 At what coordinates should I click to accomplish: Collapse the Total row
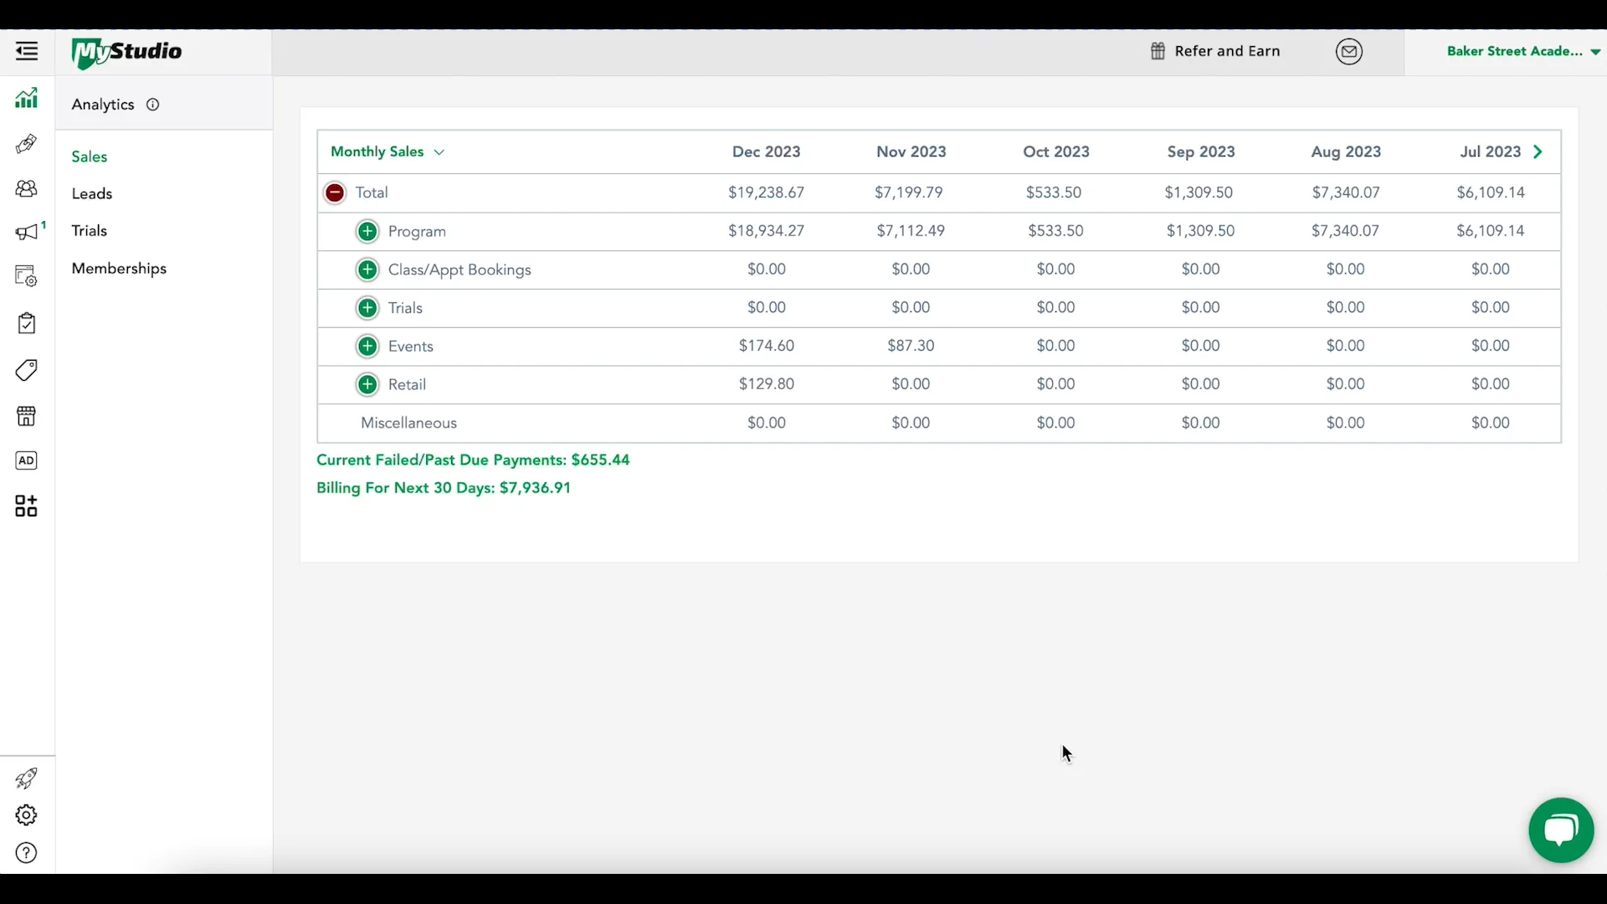click(335, 193)
